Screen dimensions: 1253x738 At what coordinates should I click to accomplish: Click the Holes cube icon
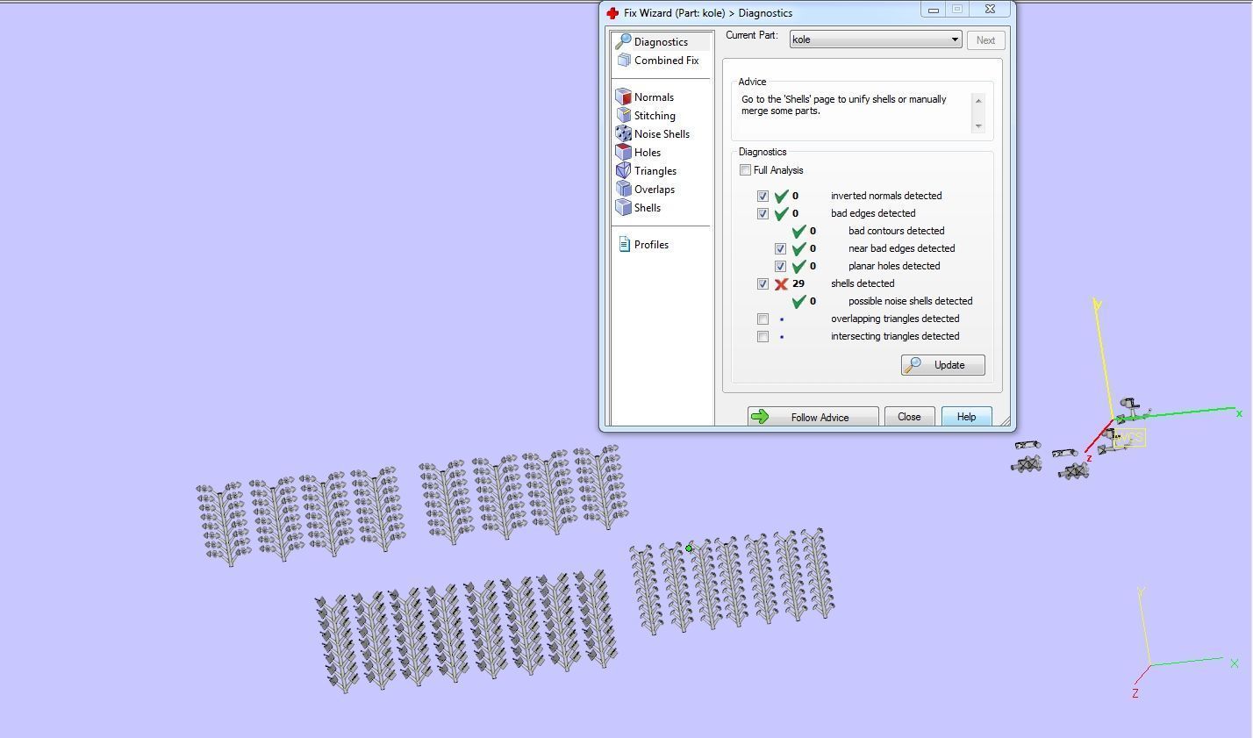[623, 152]
